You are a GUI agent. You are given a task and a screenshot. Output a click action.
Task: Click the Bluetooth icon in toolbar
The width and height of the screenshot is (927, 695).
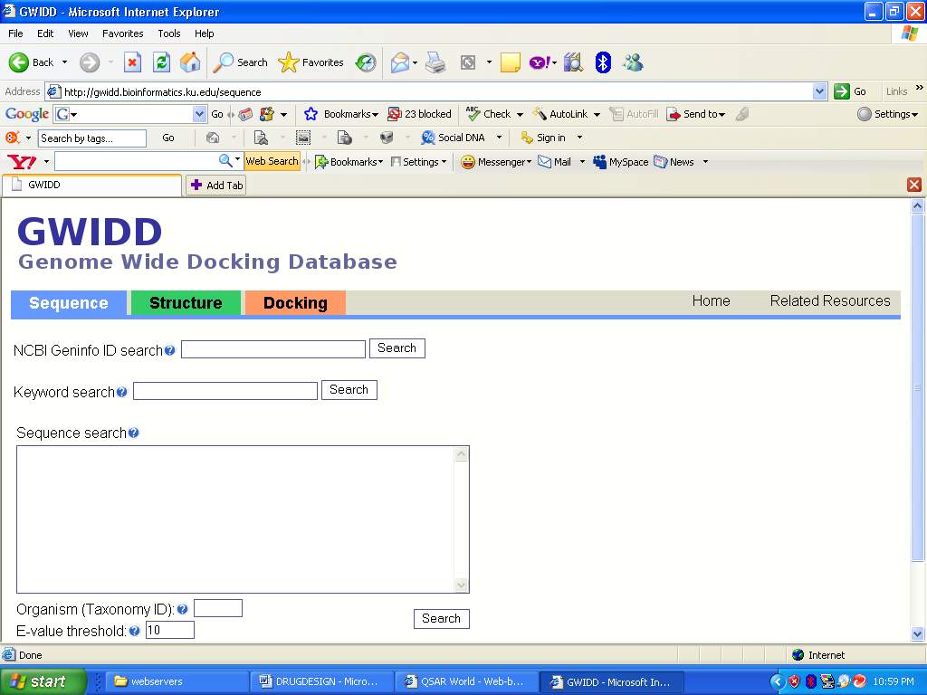(x=603, y=62)
